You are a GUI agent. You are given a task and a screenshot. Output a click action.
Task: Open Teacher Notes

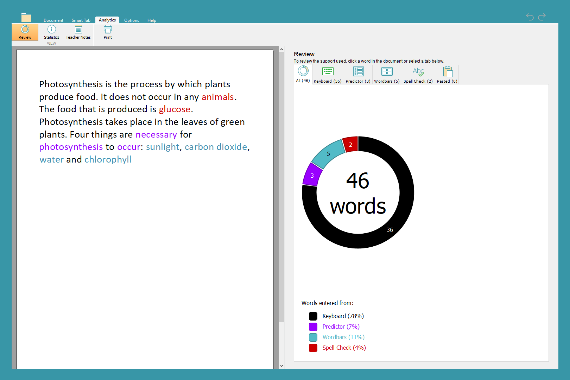coord(78,32)
